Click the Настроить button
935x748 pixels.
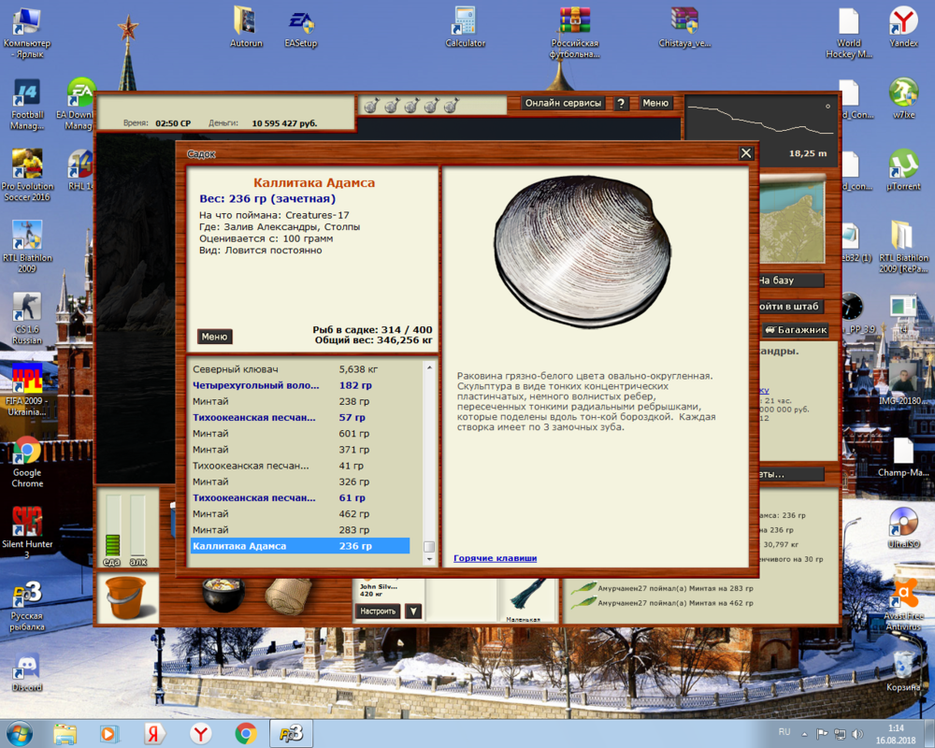click(x=378, y=611)
